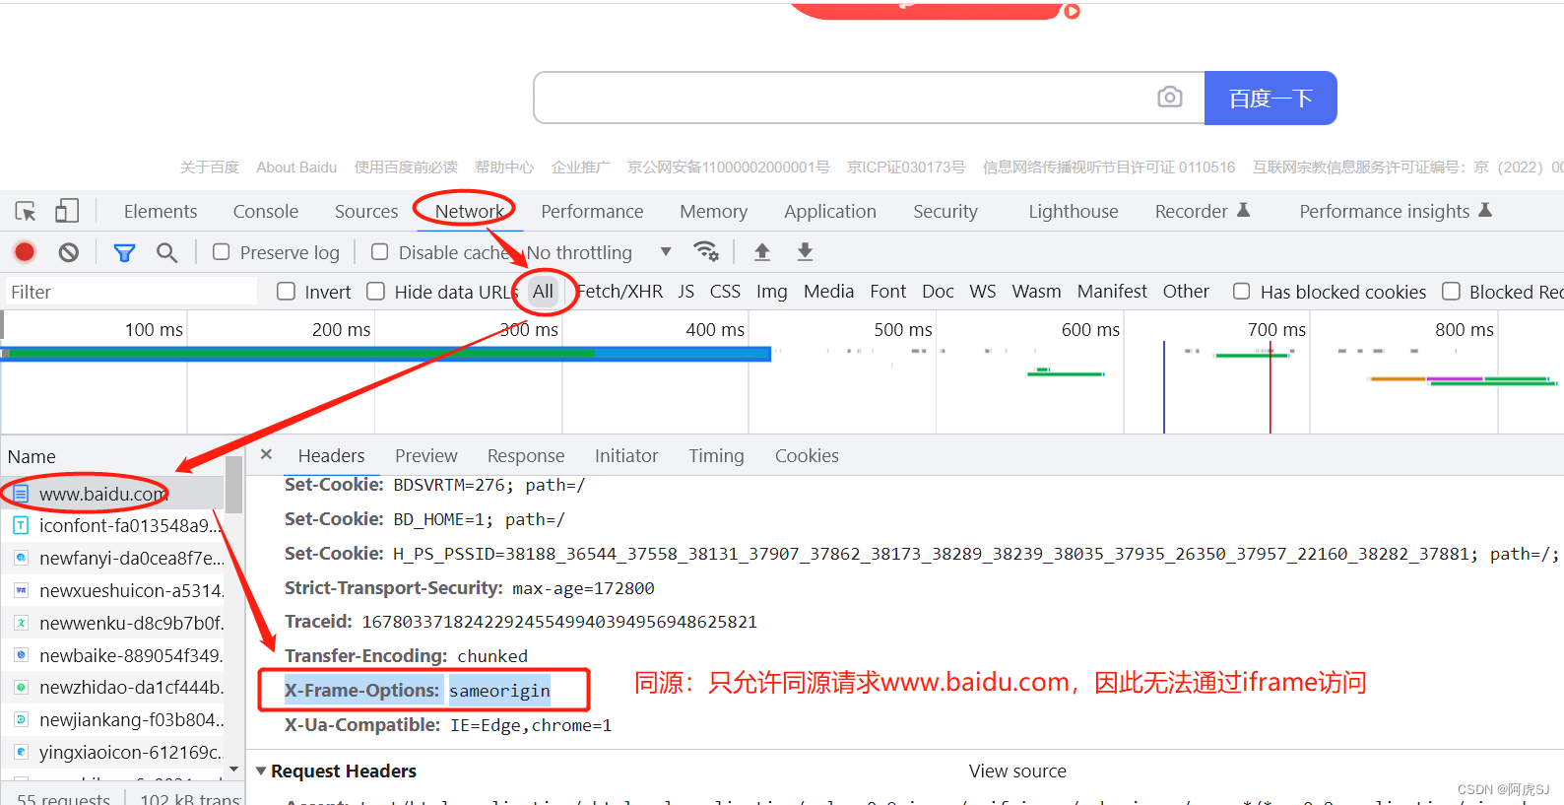This screenshot has width=1564, height=805.
Task: Click the Export HAR download icon
Action: tap(805, 252)
